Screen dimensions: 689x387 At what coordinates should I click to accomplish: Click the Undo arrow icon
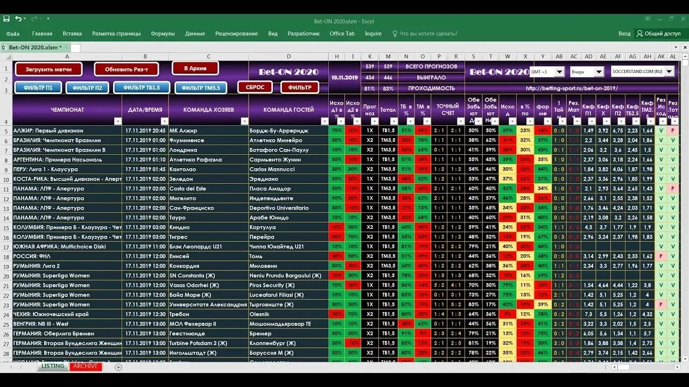point(18,19)
